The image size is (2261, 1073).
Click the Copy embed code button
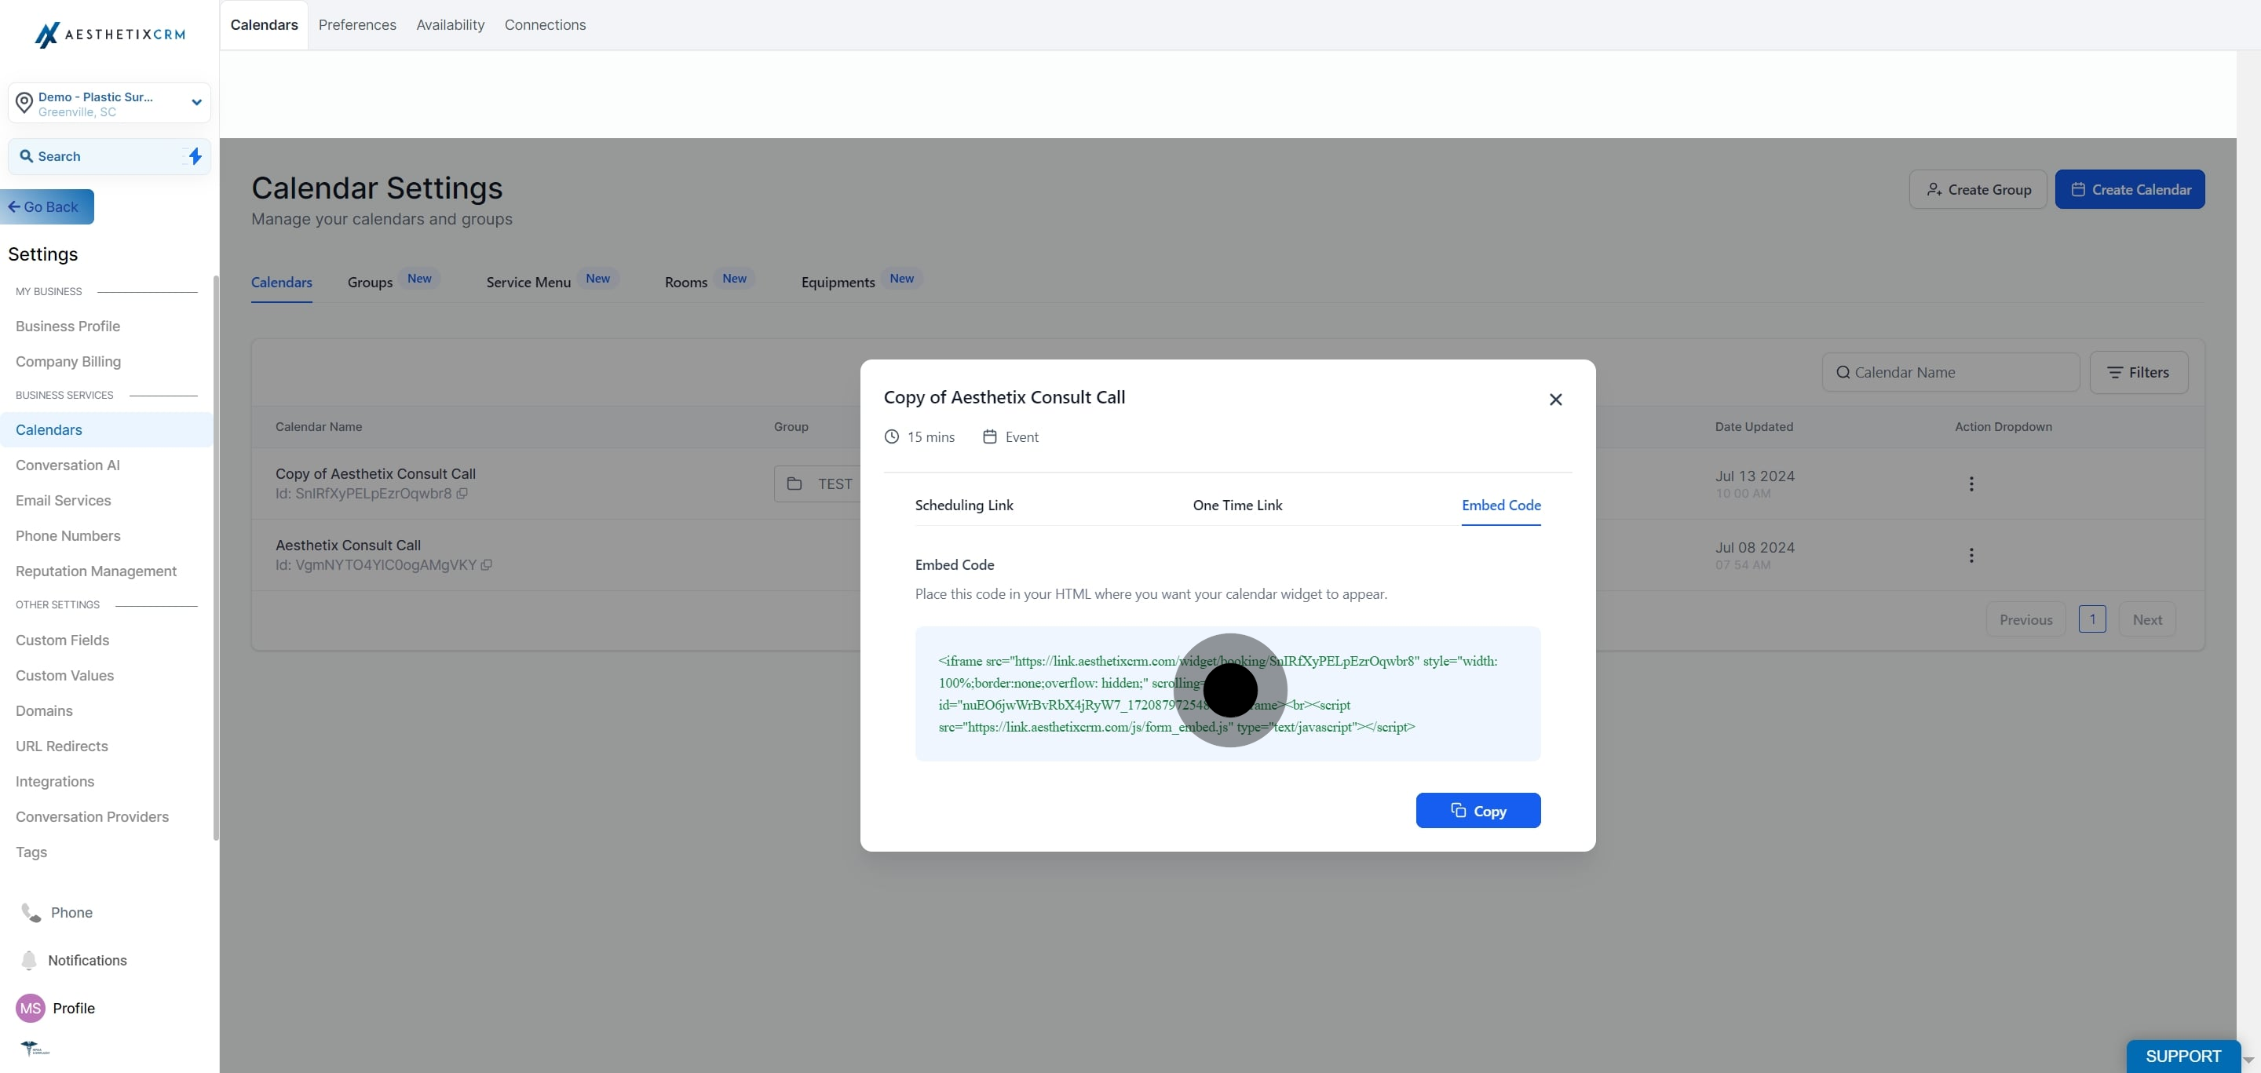click(x=1478, y=811)
